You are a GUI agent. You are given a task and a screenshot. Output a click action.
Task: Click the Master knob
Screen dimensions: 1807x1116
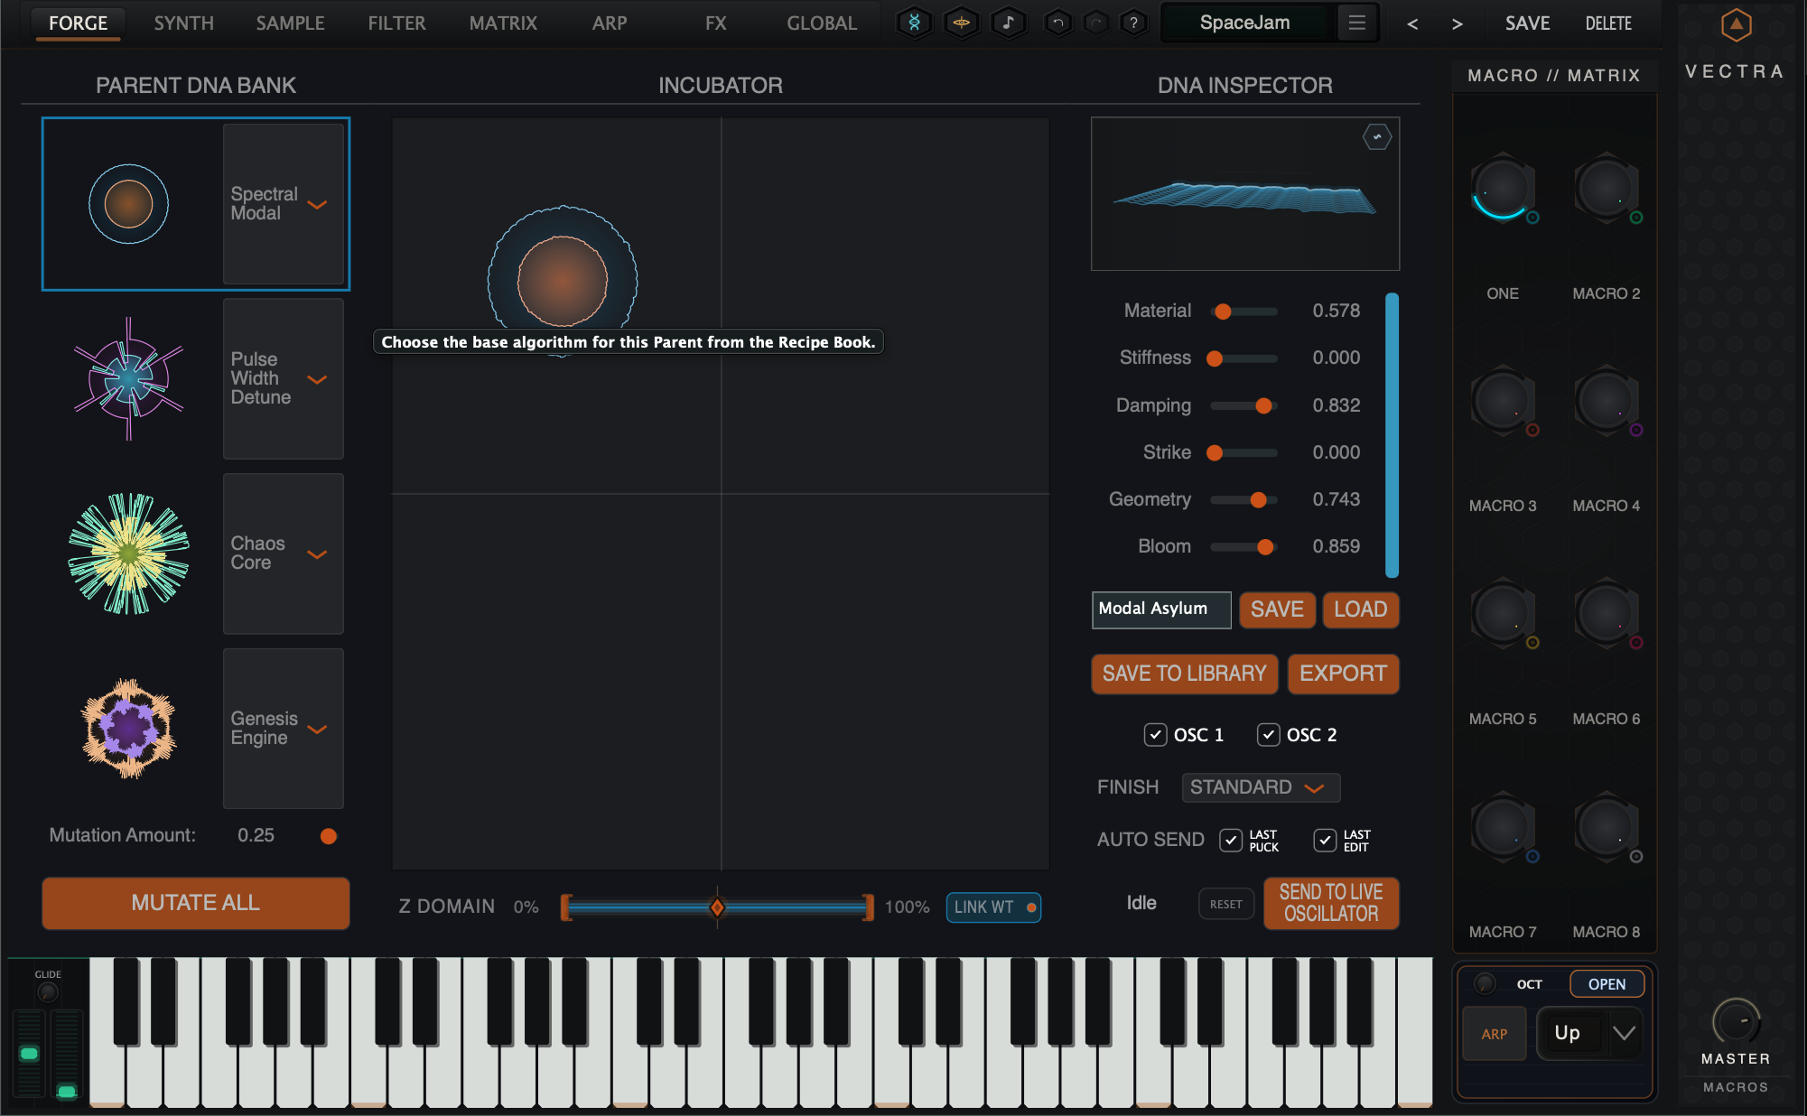1735,1022
